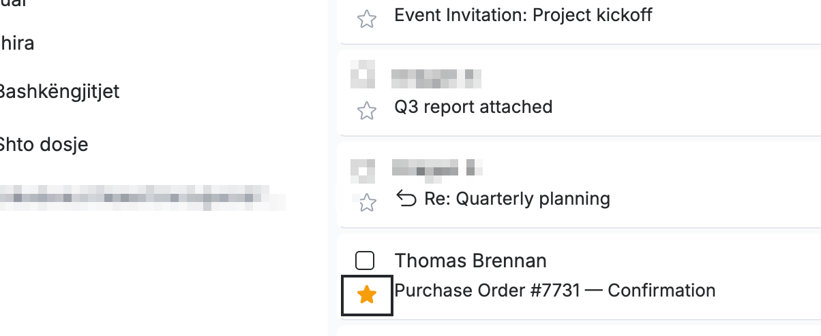Click the reply arrow icon beside Quarterly planning
821x336 pixels.
(x=406, y=199)
